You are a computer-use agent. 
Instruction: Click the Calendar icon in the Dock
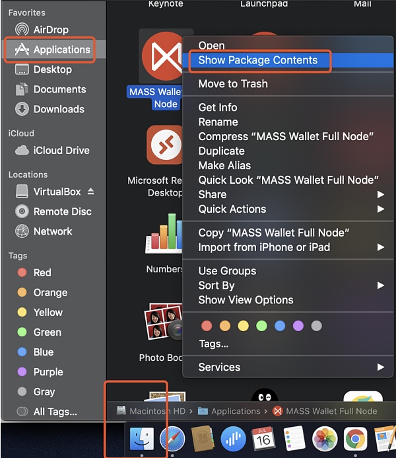tap(263, 438)
